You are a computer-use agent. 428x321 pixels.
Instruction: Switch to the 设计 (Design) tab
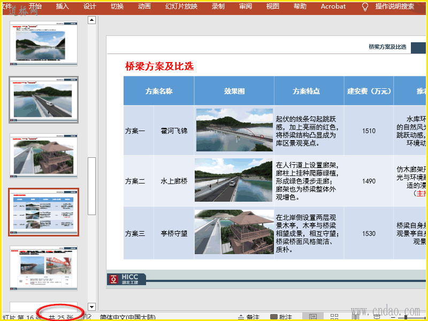pos(90,6)
